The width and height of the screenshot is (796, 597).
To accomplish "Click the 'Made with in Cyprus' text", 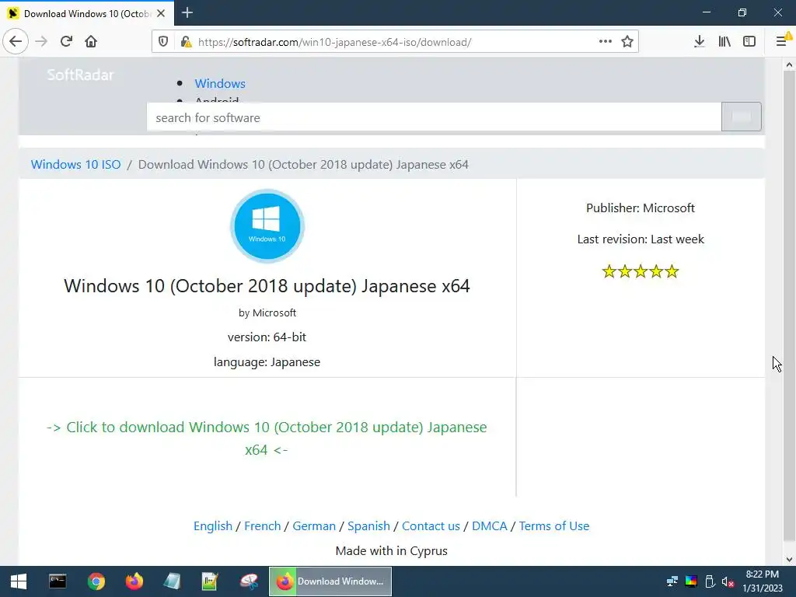I will tap(392, 551).
